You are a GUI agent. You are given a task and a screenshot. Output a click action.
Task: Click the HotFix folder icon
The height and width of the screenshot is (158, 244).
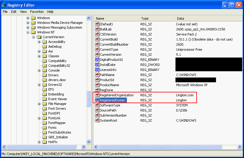point(45,142)
